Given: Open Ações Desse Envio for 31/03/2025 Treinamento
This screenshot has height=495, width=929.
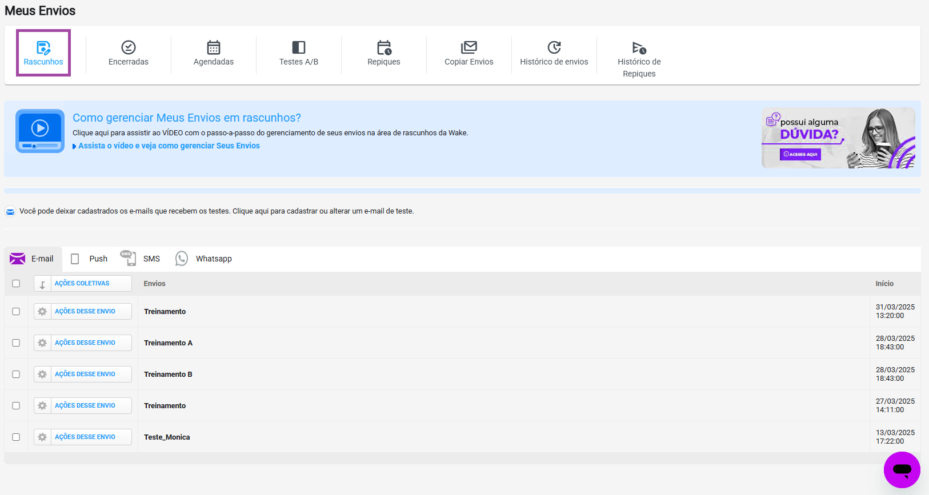Looking at the screenshot, I should [83, 311].
